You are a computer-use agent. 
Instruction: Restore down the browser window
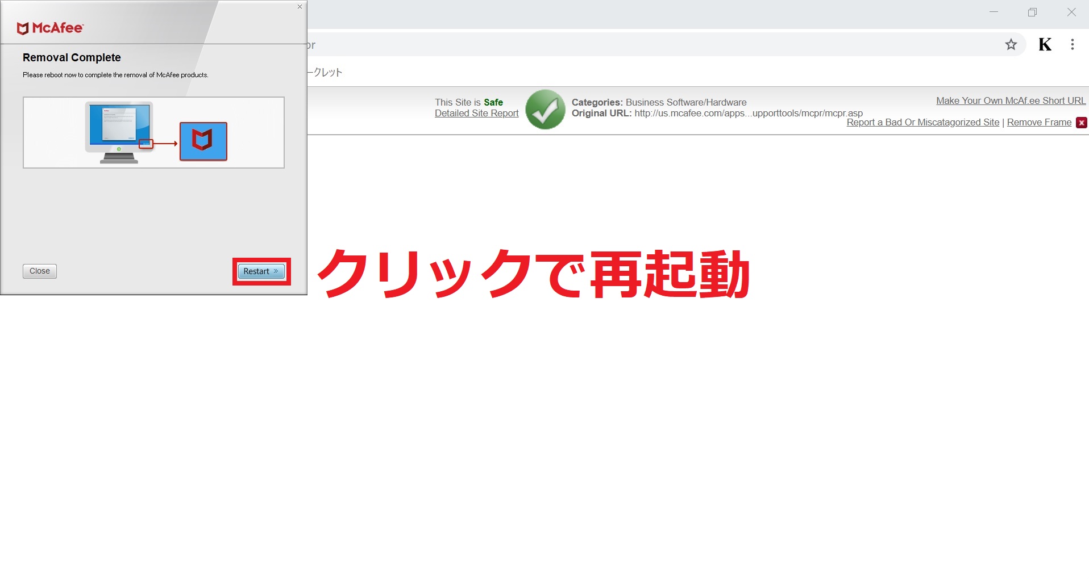(1032, 12)
